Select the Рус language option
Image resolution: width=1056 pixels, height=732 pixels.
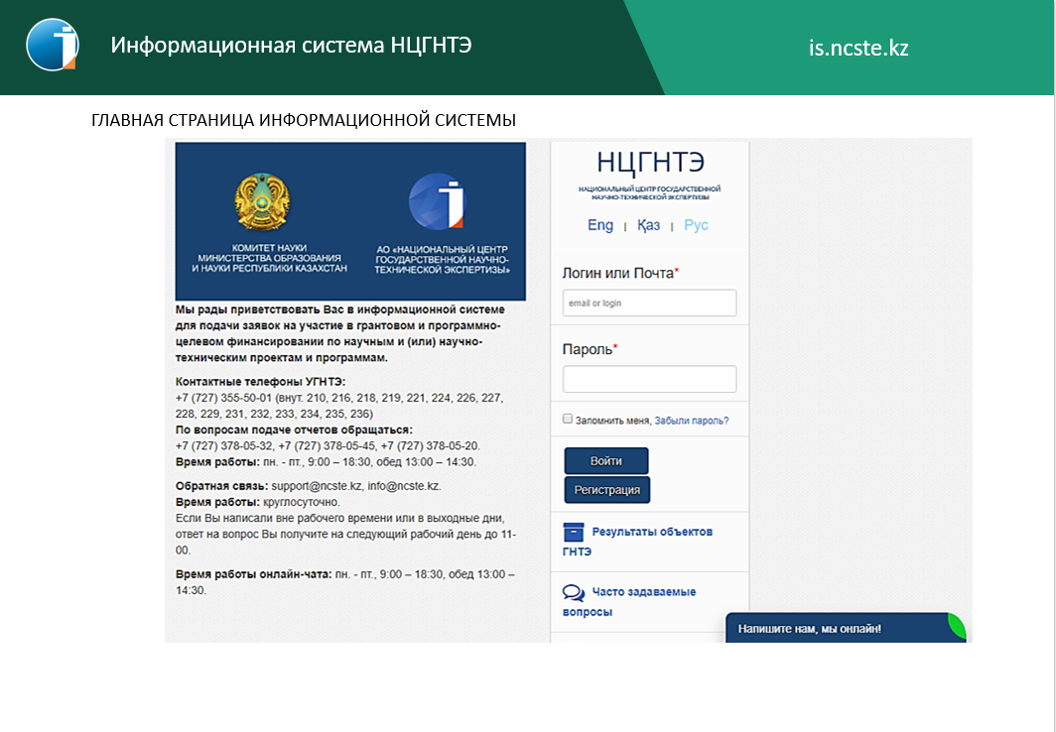(696, 225)
